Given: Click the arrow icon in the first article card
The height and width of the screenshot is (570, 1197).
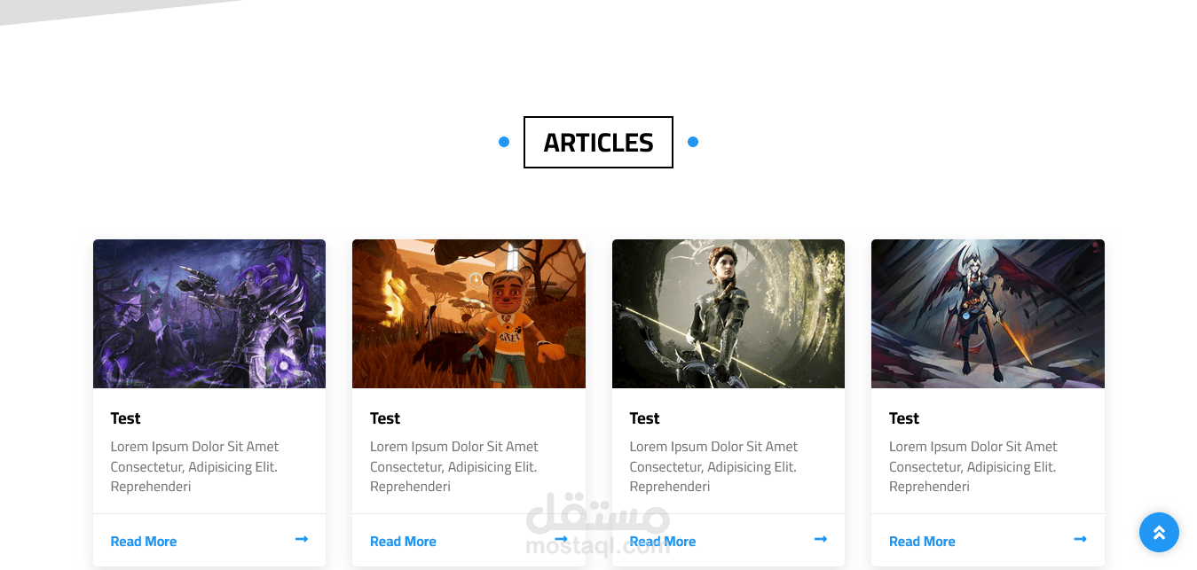Looking at the screenshot, I should pos(302,539).
